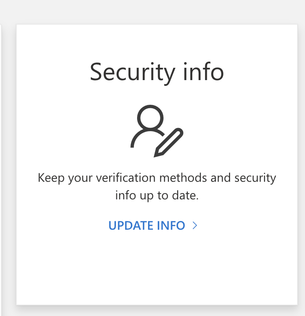This screenshot has height=316, width=305.
Task: Click the pencil tip of the edit icon
Action: point(157,154)
